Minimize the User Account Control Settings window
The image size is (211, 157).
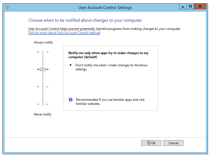click(x=183, y=6)
